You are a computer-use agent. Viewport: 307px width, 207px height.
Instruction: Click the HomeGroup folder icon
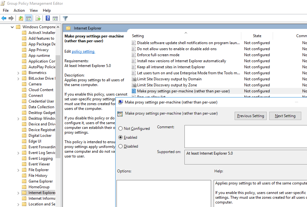pos(24,187)
